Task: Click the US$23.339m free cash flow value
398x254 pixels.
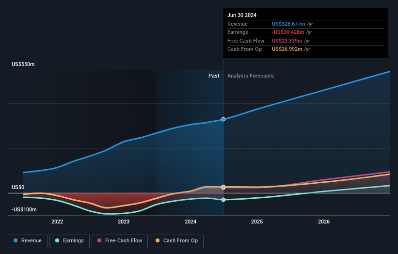Action: (x=287, y=41)
